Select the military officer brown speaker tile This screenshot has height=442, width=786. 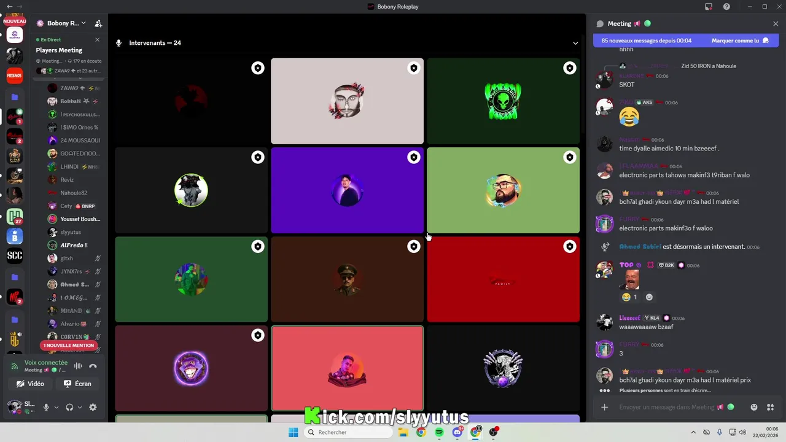pos(347,279)
